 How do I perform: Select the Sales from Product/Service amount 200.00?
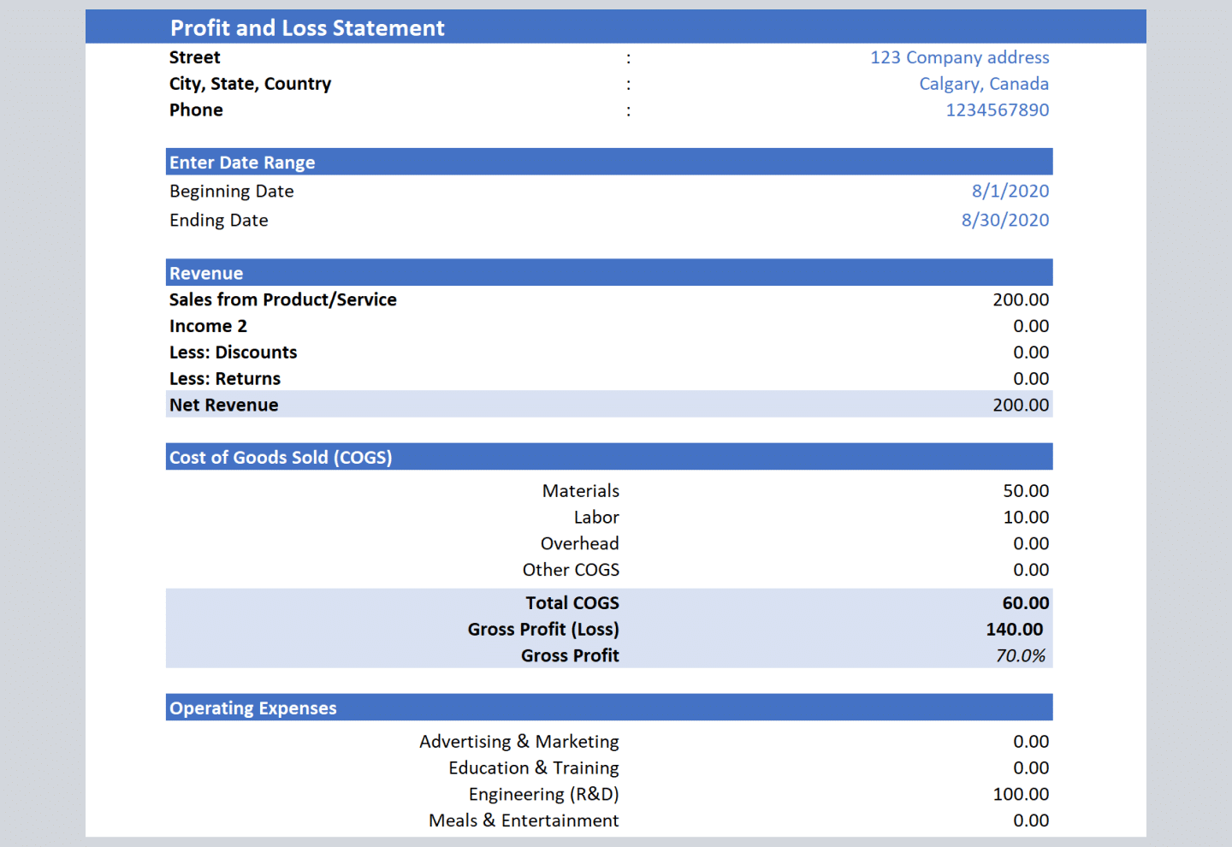pyautogui.click(x=1021, y=299)
